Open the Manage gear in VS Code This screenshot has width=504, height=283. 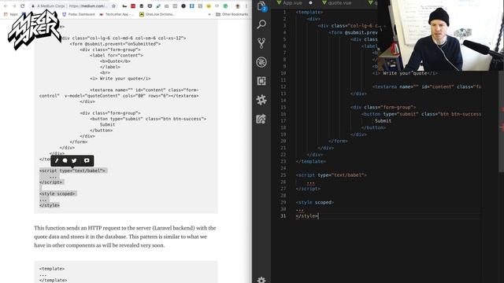pyautogui.click(x=261, y=280)
